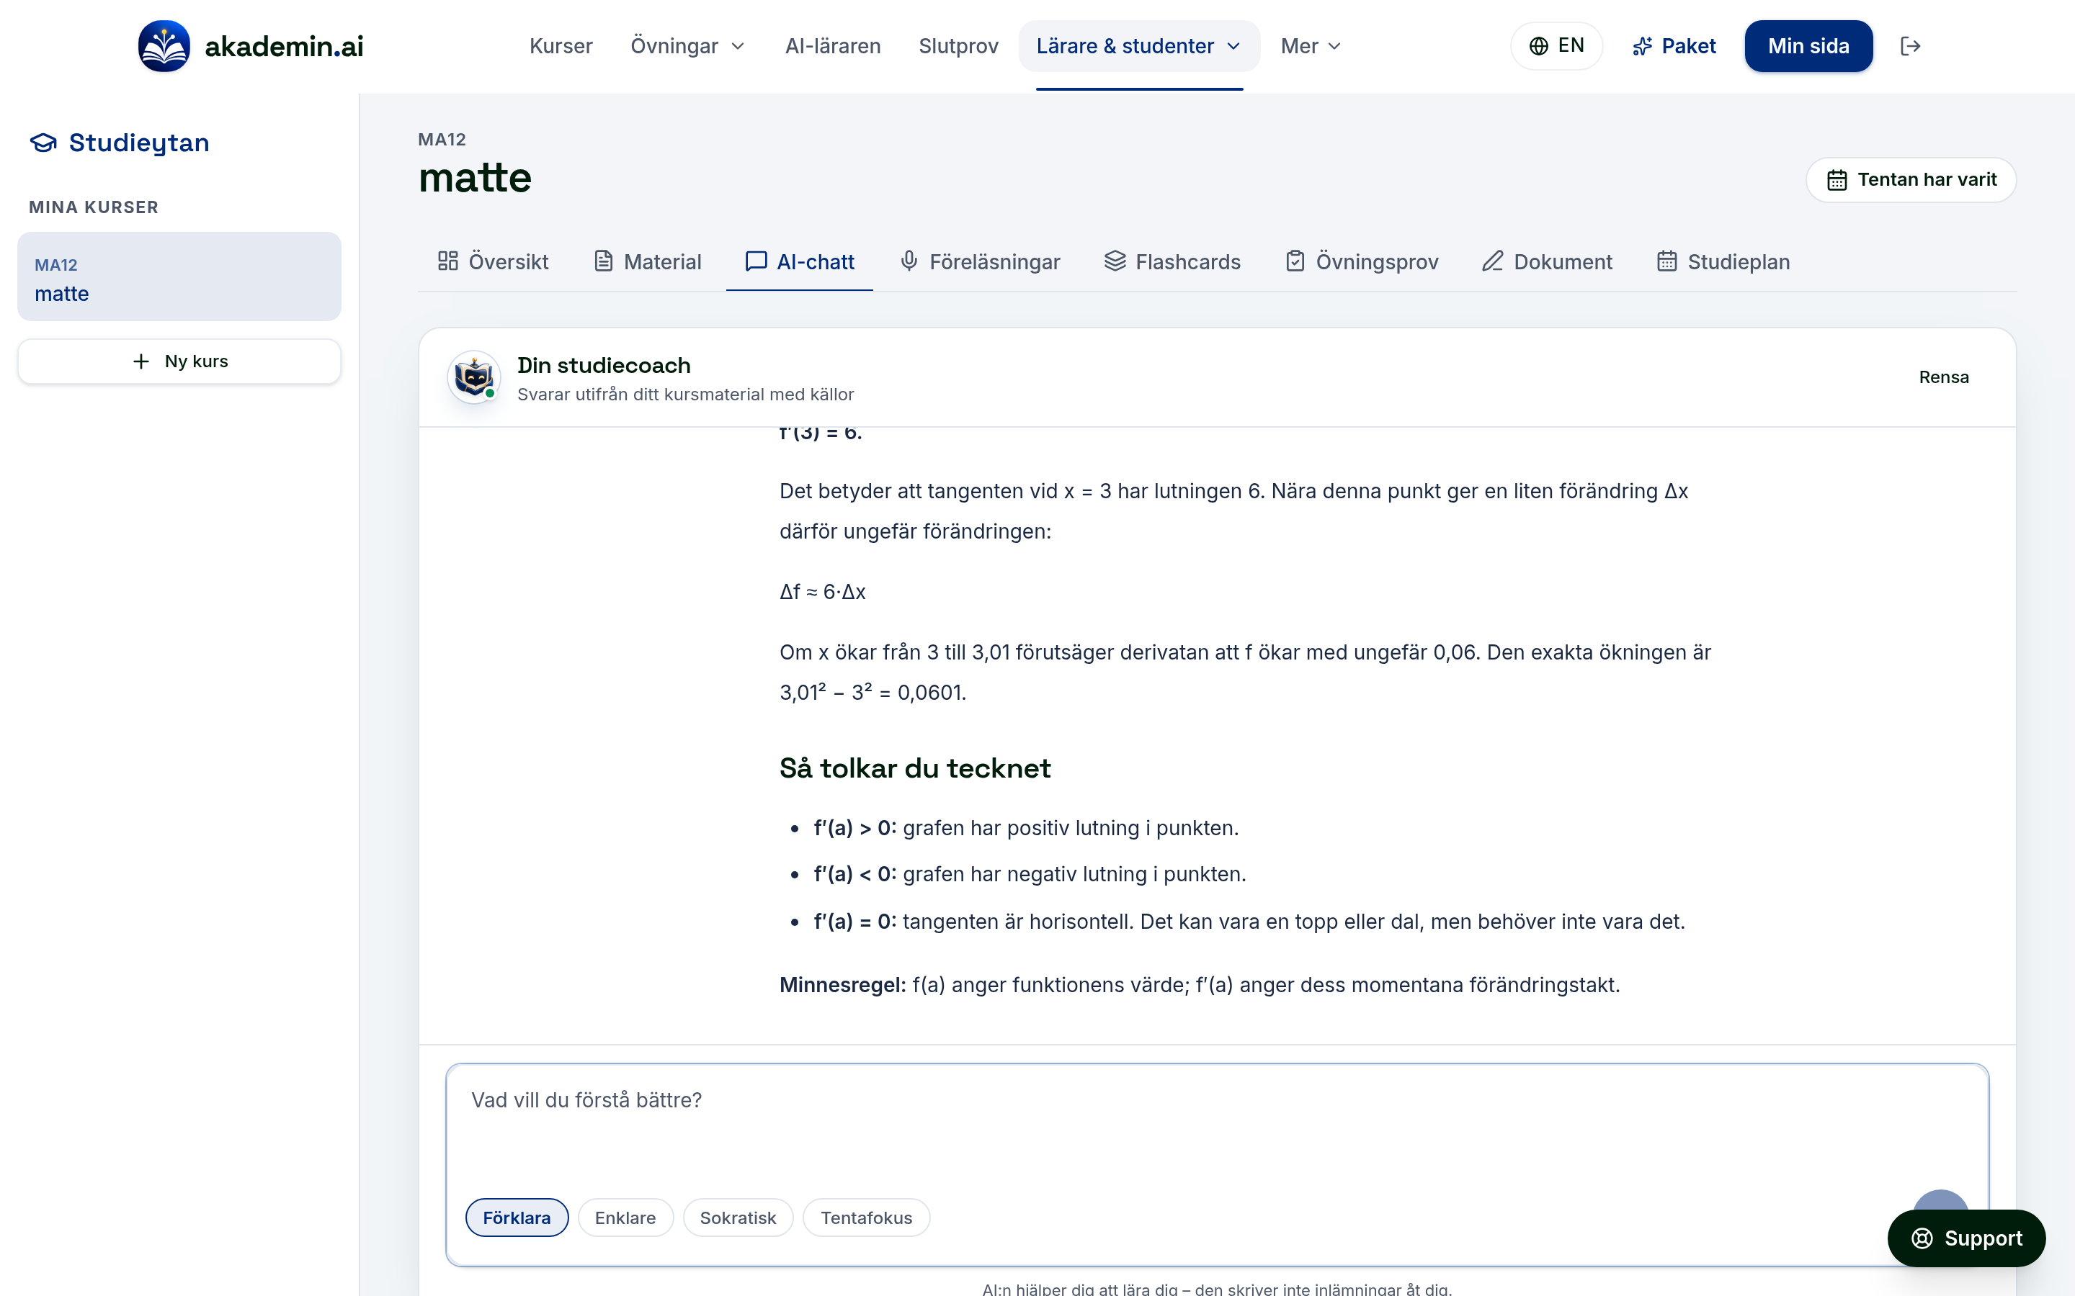Open the Studieplan tab

pos(1723,261)
